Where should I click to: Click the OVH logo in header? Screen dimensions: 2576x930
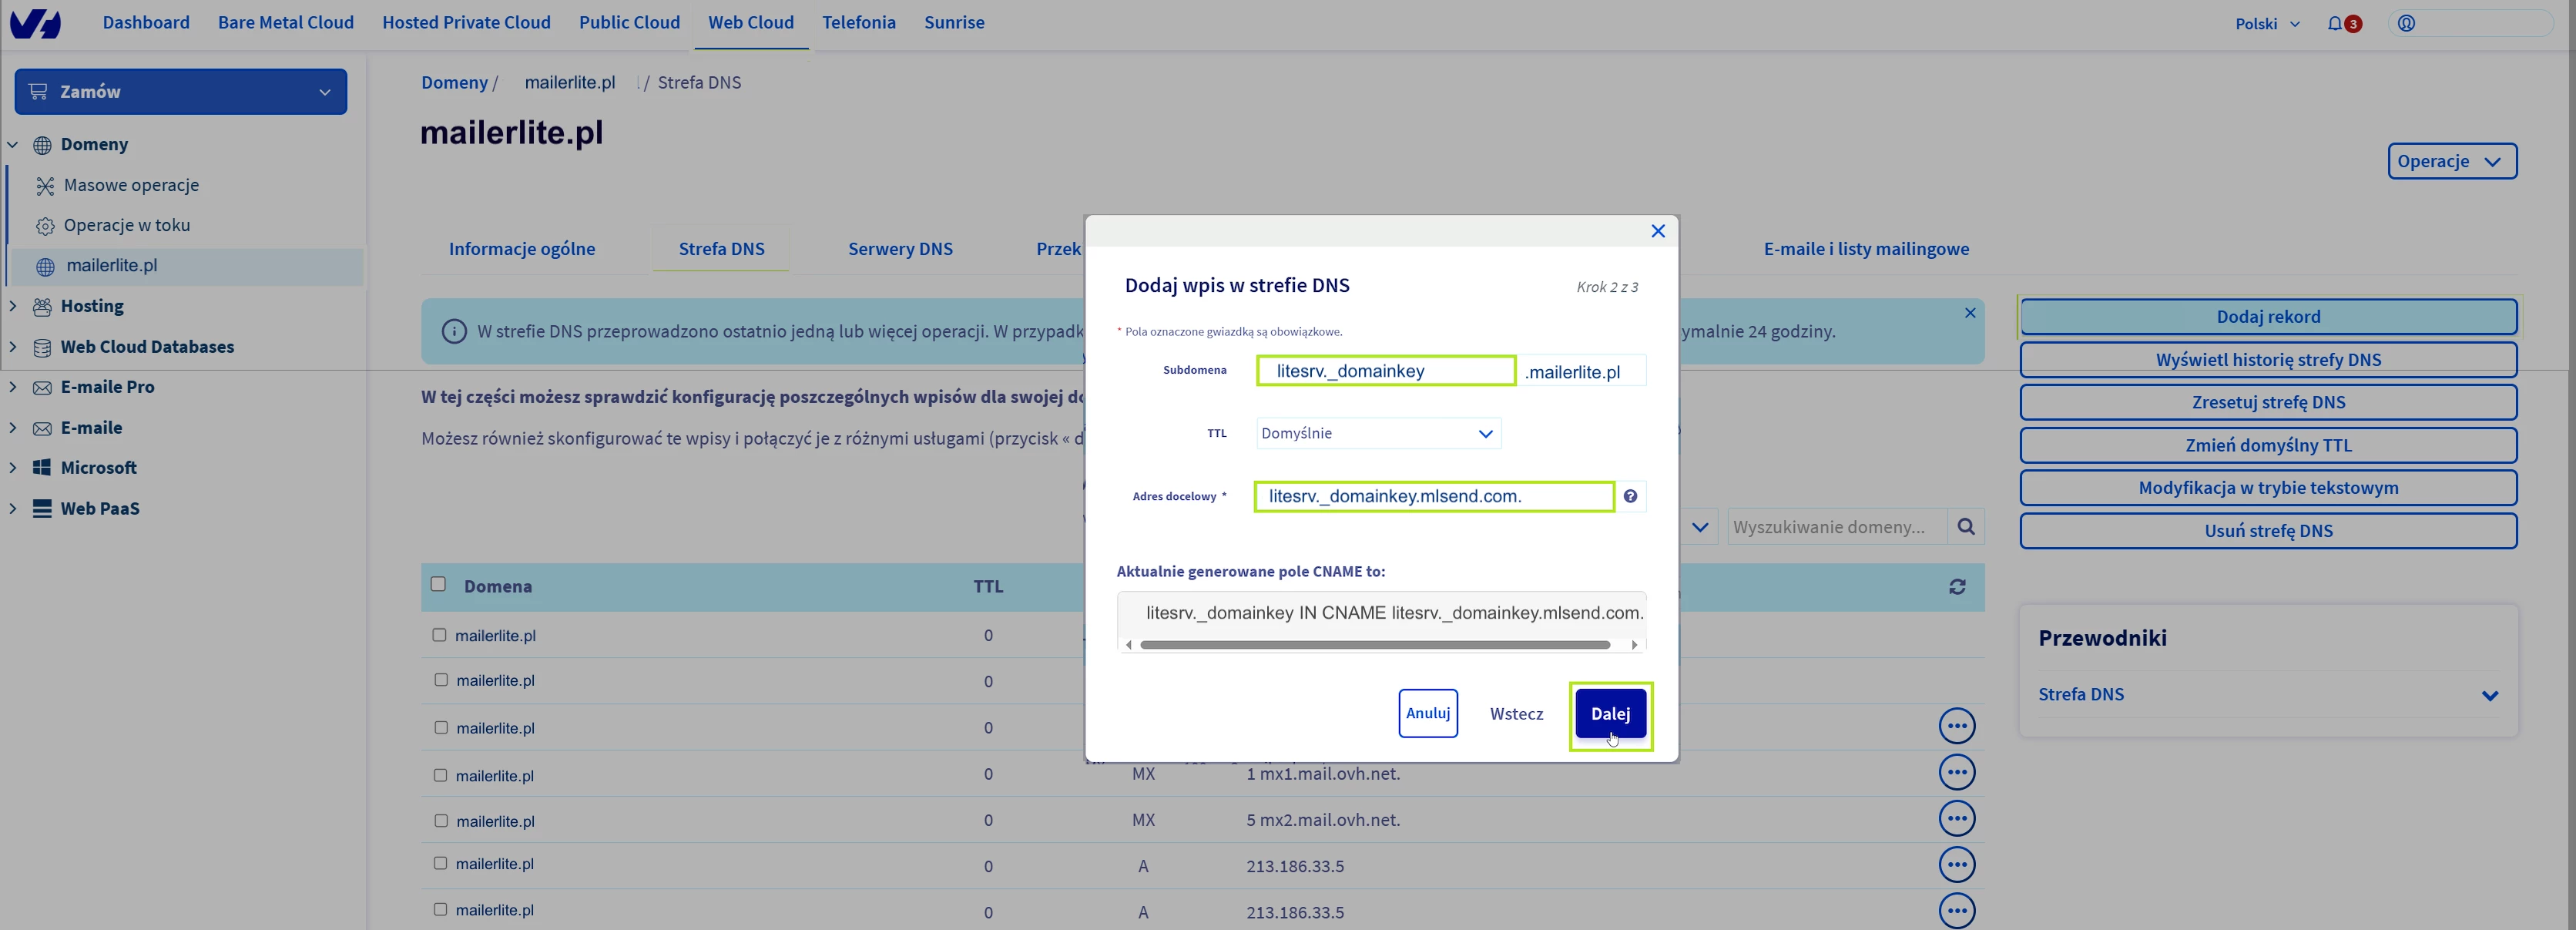(36, 23)
